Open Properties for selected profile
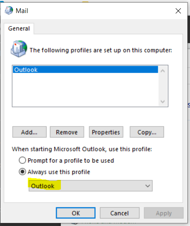Viewport: 190px width, 226px height. (106, 132)
